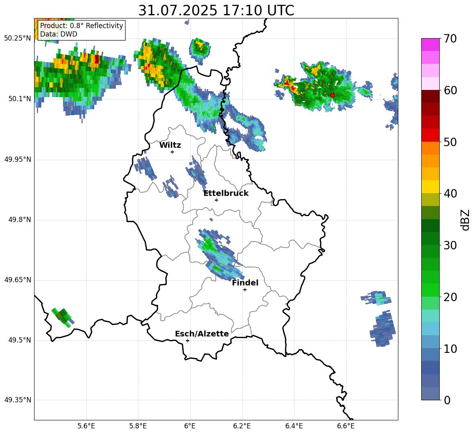Screen dimensions: 475x434
Task: Click the plot title 31.07.2025 17:10 UTC
Action: coord(216,10)
